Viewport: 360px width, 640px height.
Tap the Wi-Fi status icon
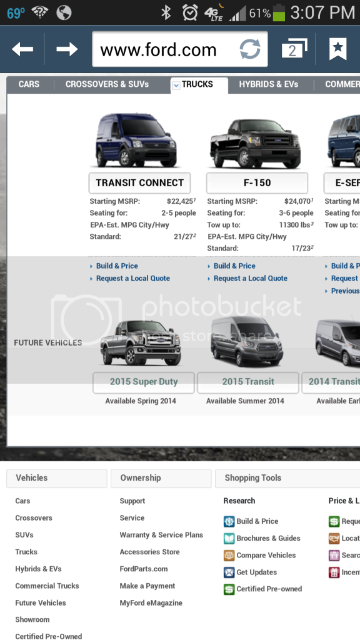point(40,13)
